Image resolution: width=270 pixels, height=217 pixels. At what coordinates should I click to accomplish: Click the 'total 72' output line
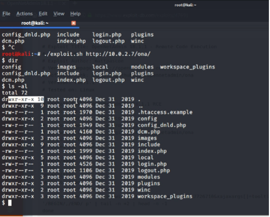(x=15, y=93)
